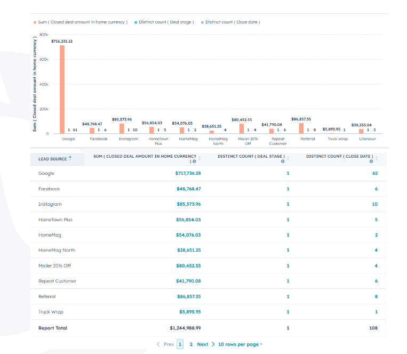Click sort arrows on Closed deal amount column
The height and width of the screenshot is (354, 407).
[199, 157]
